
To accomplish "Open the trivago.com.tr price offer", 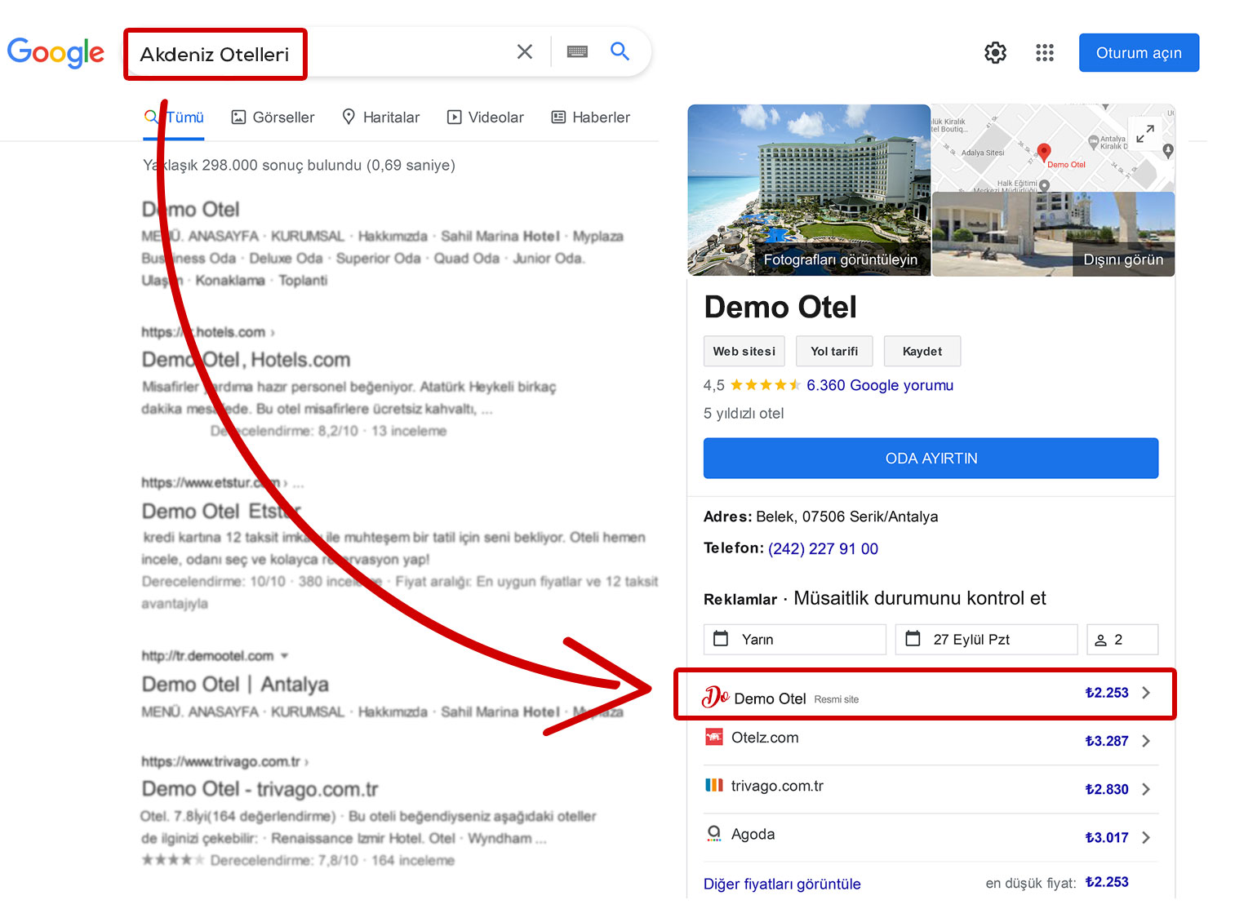I will pyautogui.click(x=931, y=788).
